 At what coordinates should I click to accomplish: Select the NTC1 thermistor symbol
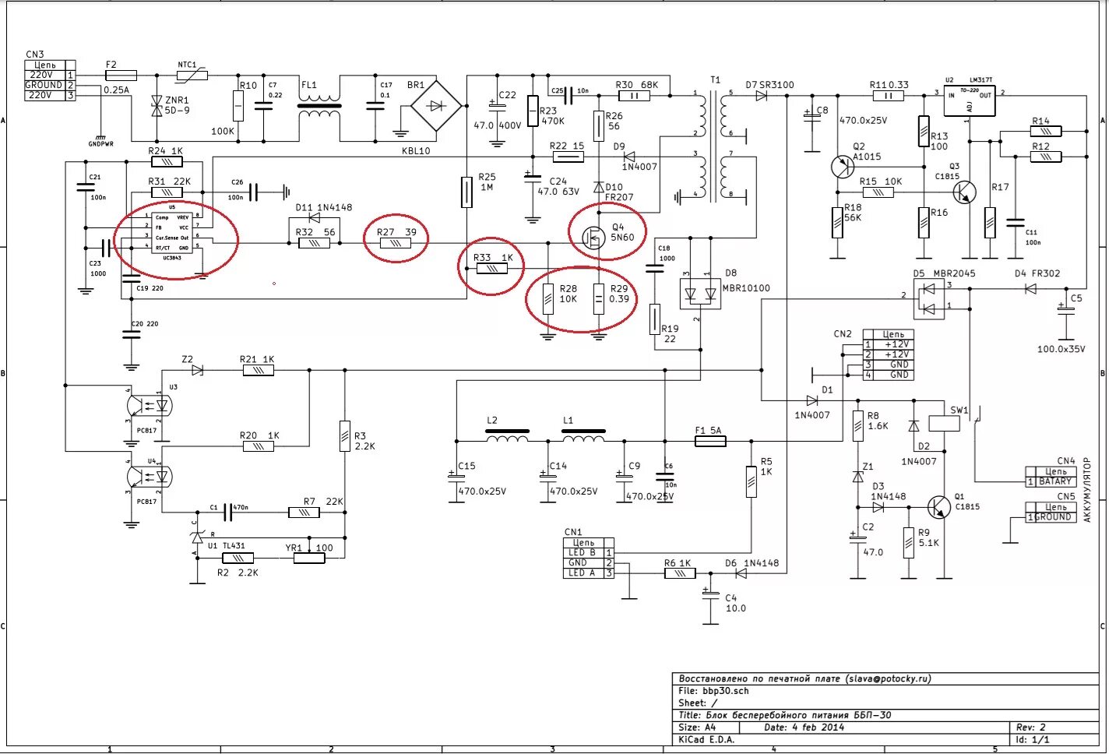(x=192, y=76)
